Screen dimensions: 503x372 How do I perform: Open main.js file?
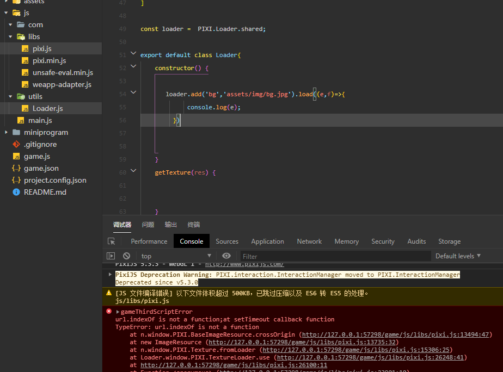(40, 121)
